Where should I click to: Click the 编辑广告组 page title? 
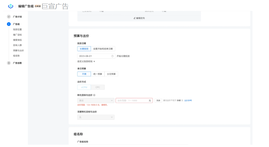click(26, 6)
